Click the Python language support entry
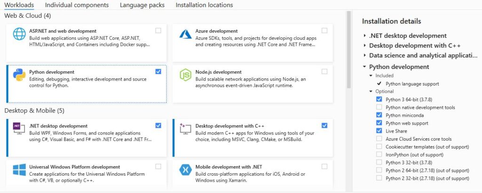Image resolution: width=482 pixels, height=193 pixels. [x=412, y=84]
